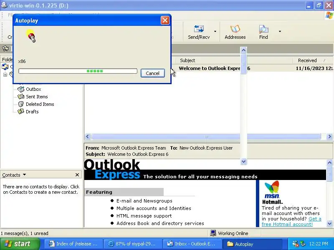334x250 pixels.
Task: Select the Drafts folder
Action: pos(32,112)
